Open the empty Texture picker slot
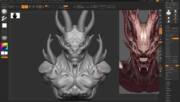Screen dimensions: 180x102 [4, 32]
